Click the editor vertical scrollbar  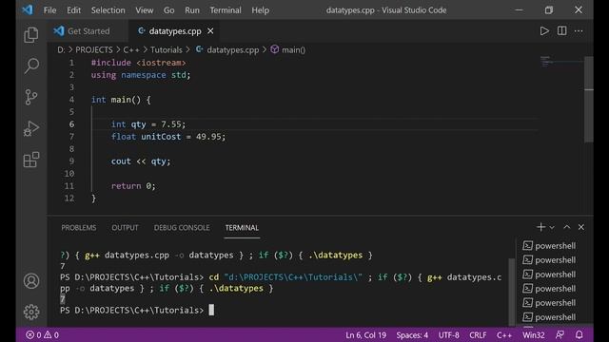[589, 99]
